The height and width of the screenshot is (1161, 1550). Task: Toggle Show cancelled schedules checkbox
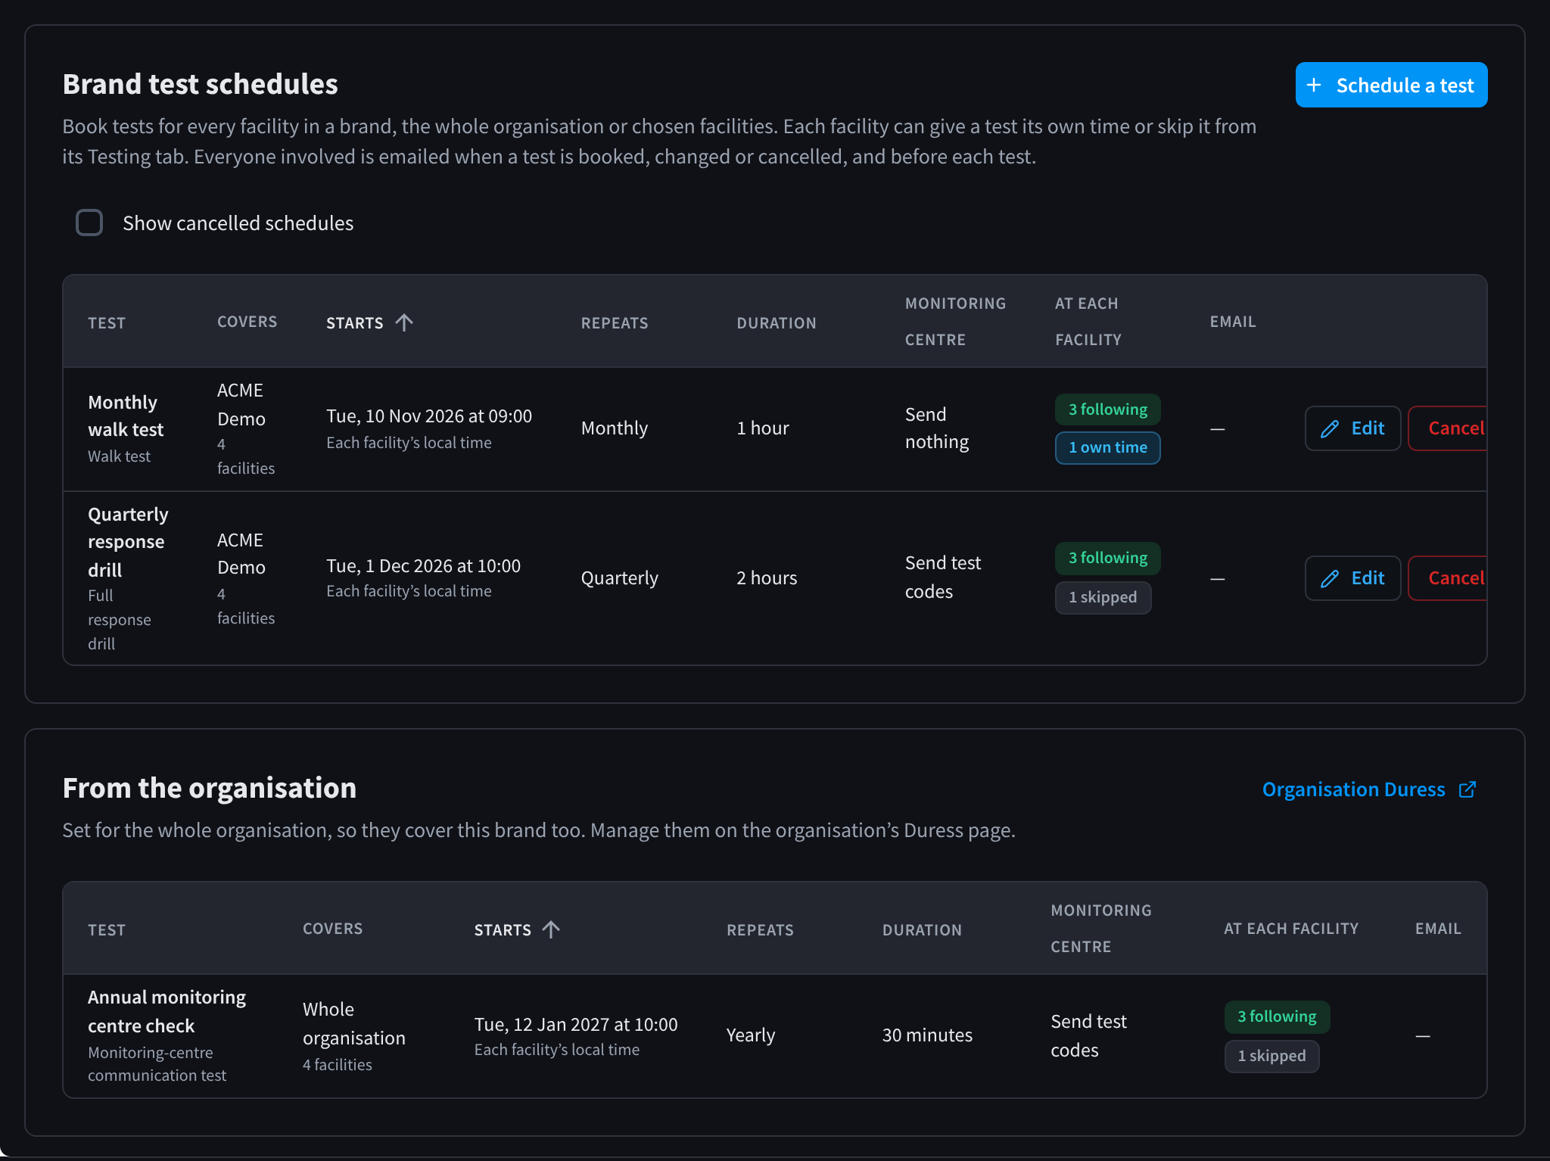click(x=89, y=223)
